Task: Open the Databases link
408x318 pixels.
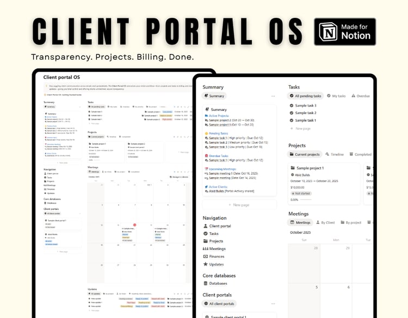Action: pyautogui.click(x=218, y=283)
